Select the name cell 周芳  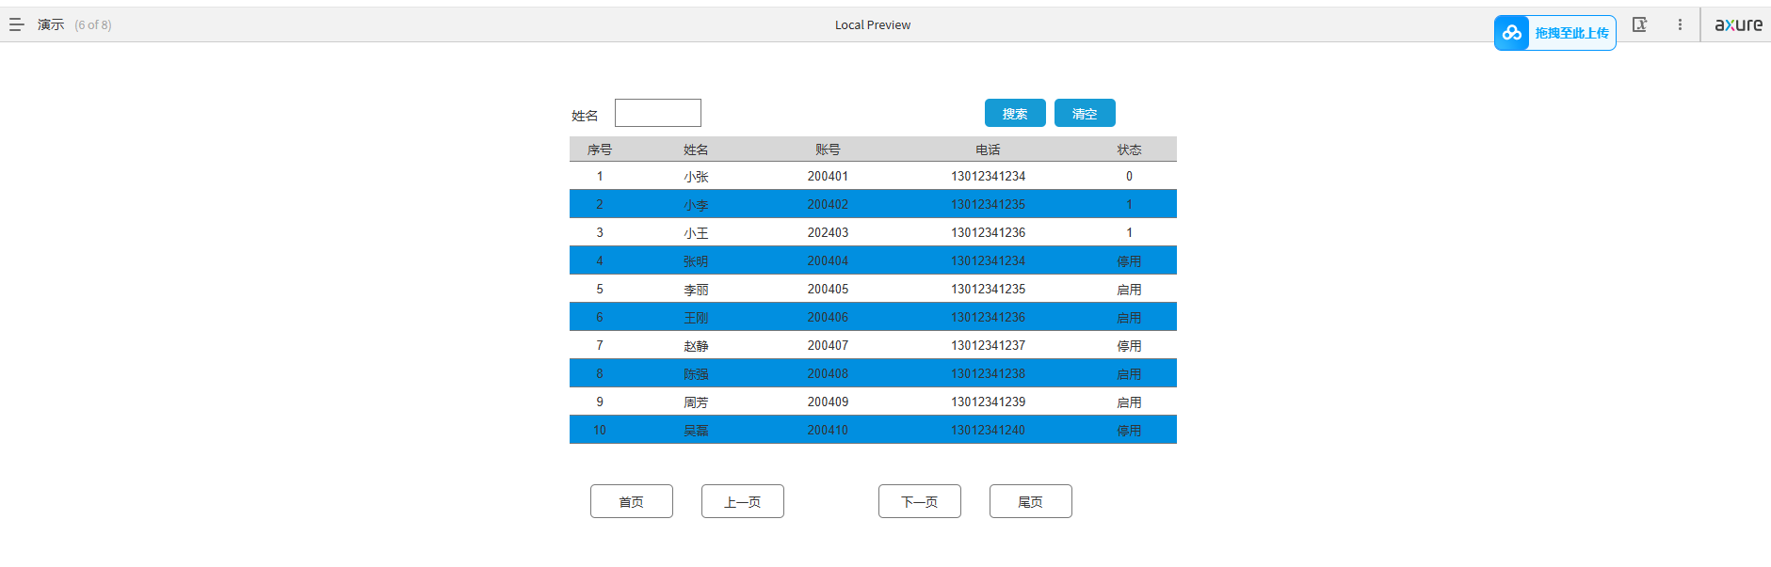pos(696,402)
